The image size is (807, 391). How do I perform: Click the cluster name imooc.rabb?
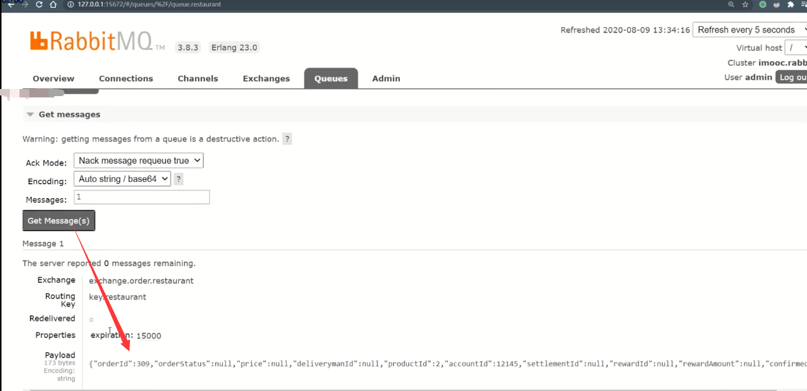782,63
